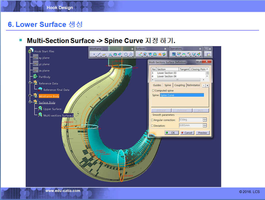
Task: Select the Point tool in Wireframe toolbar
Action: [x=94, y=54]
